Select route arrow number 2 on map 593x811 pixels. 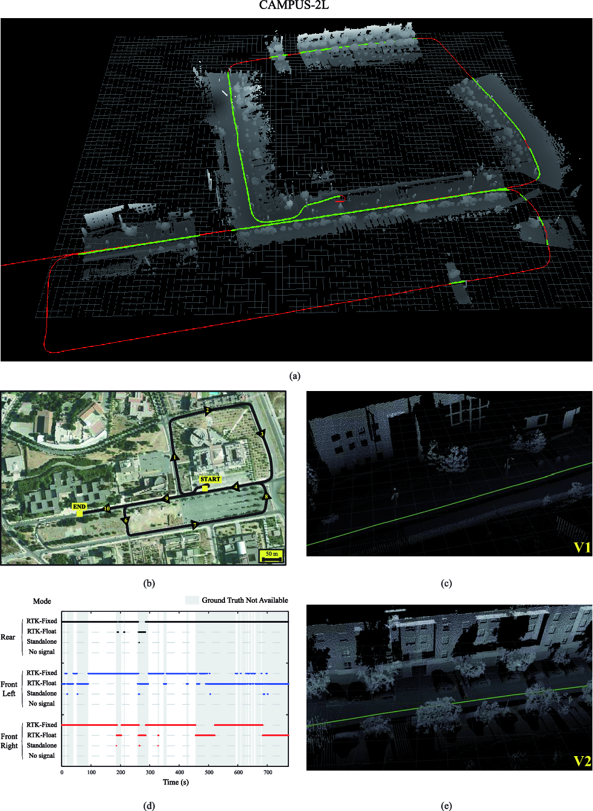click(207, 411)
